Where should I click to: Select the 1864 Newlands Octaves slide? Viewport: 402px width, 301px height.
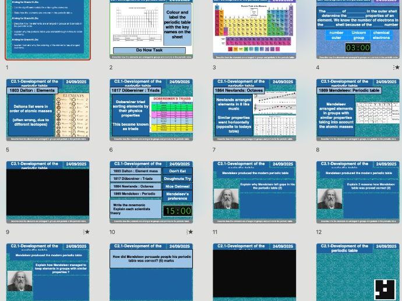coord(255,110)
